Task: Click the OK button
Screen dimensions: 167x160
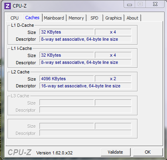Action: (x=147, y=152)
